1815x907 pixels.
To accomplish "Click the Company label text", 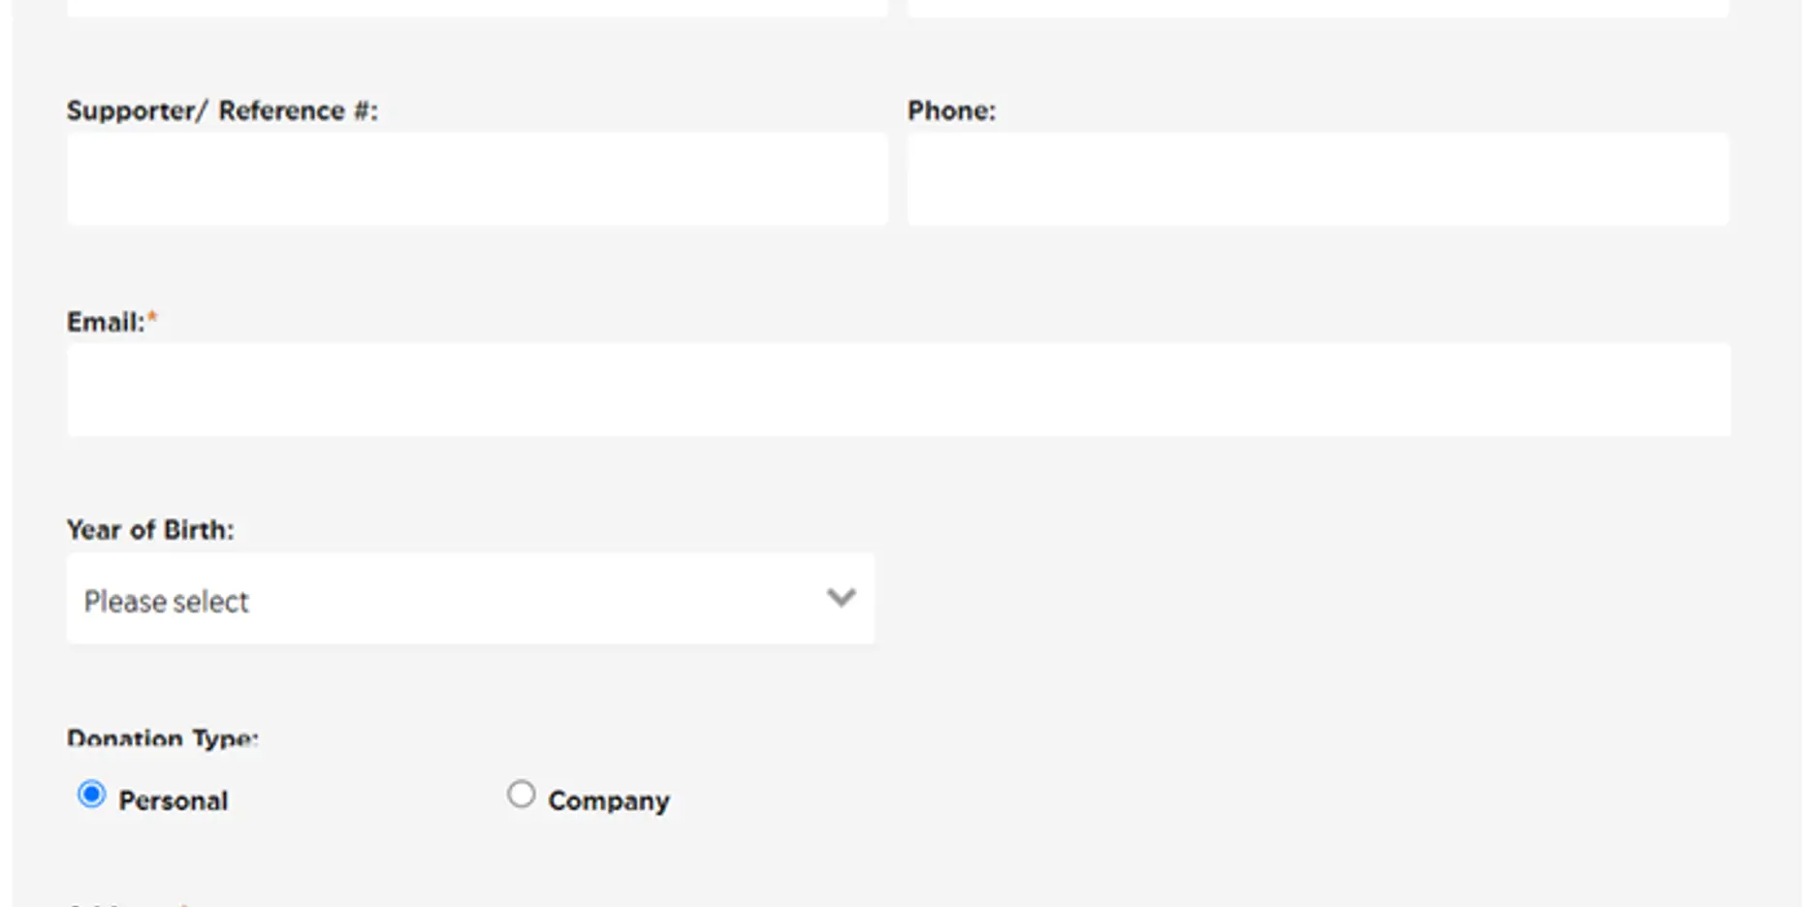I will (x=609, y=801).
